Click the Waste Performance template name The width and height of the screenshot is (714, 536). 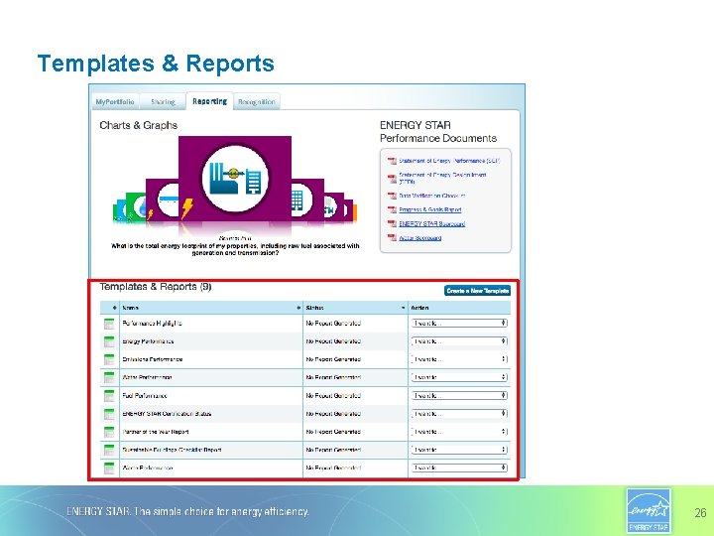(x=148, y=468)
